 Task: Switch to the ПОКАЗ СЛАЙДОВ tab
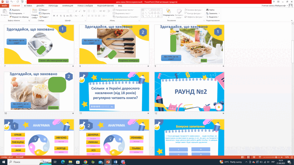point(85,6)
